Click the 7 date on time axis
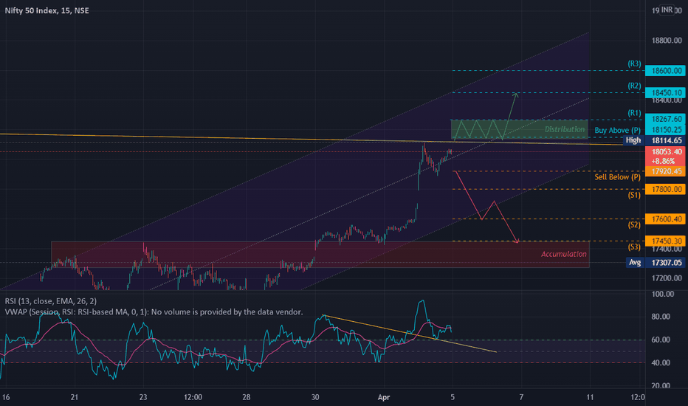 (x=521, y=397)
